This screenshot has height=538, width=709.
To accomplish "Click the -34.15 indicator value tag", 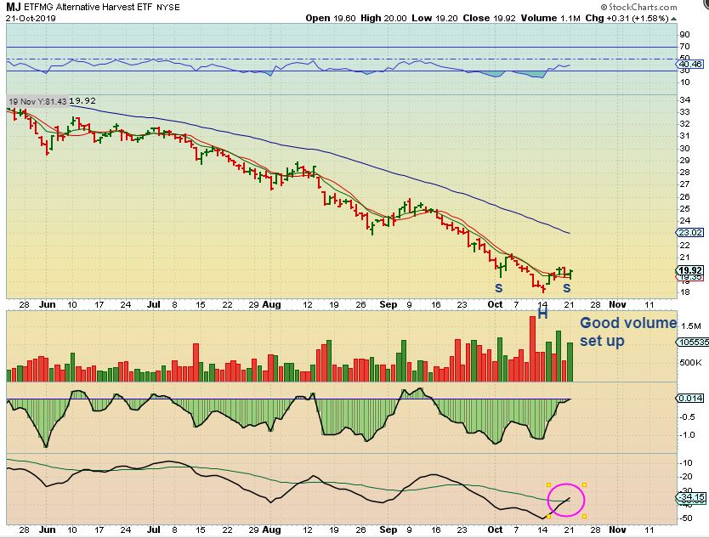I will [691, 497].
